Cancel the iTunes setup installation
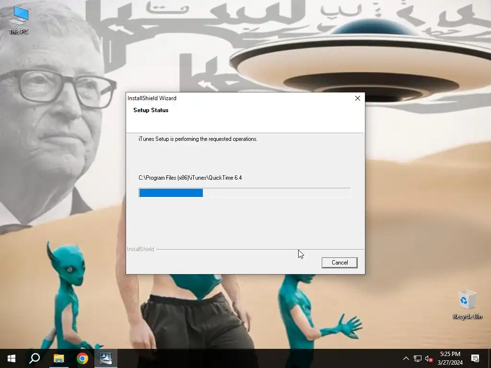This screenshot has height=368, width=491. (x=339, y=263)
